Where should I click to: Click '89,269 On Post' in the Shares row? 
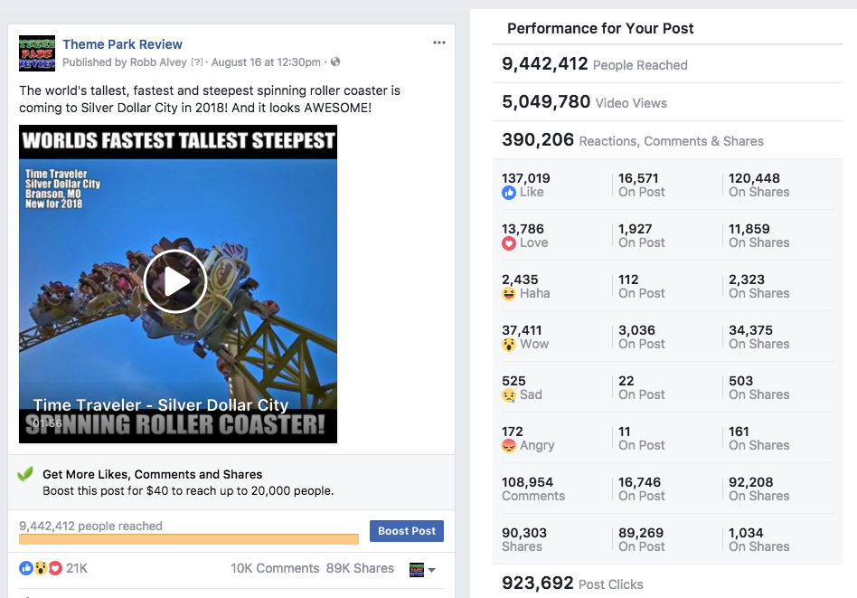(642, 539)
